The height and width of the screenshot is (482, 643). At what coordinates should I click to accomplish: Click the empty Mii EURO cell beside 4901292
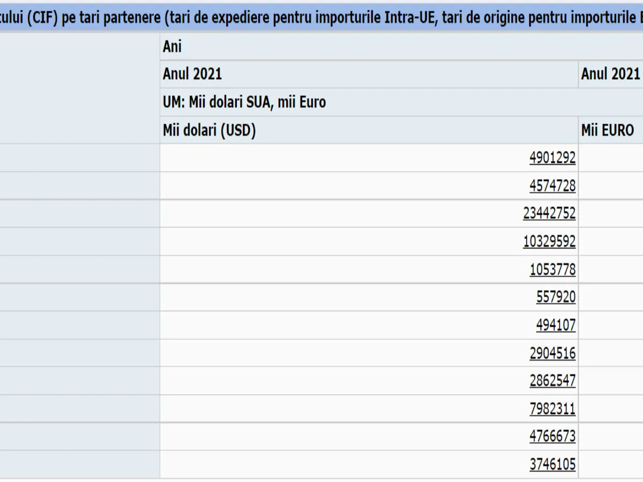click(611, 158)
